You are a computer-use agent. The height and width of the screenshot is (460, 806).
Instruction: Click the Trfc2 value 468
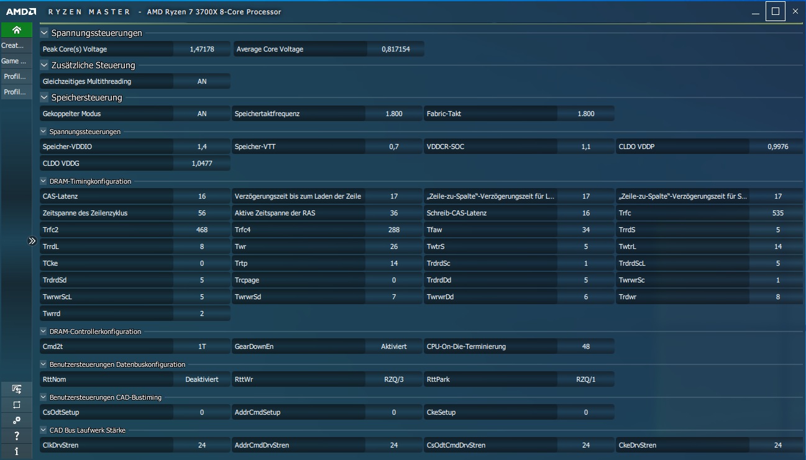click(x=202, y=230)
